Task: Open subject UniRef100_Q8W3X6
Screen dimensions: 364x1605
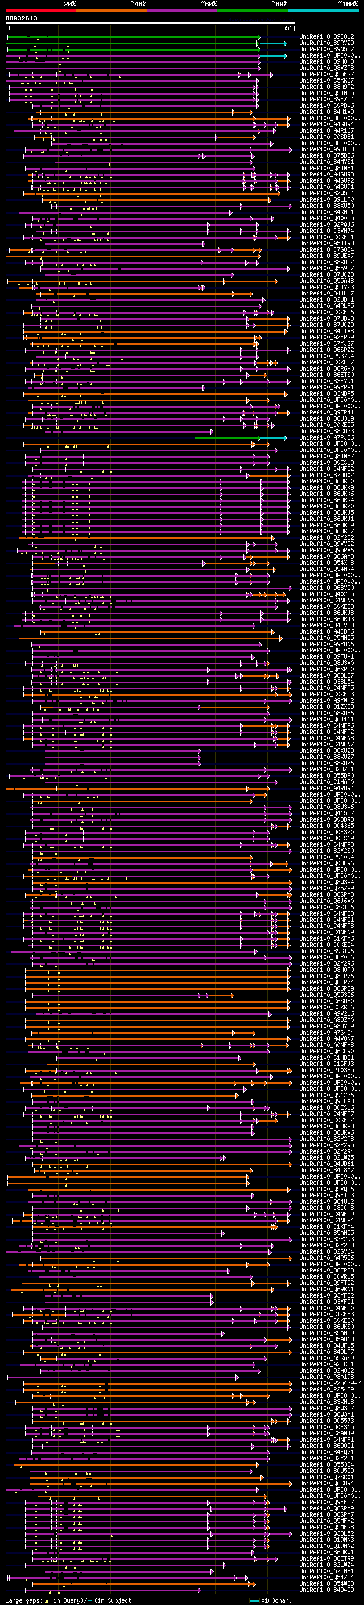Action: (326, 807)
